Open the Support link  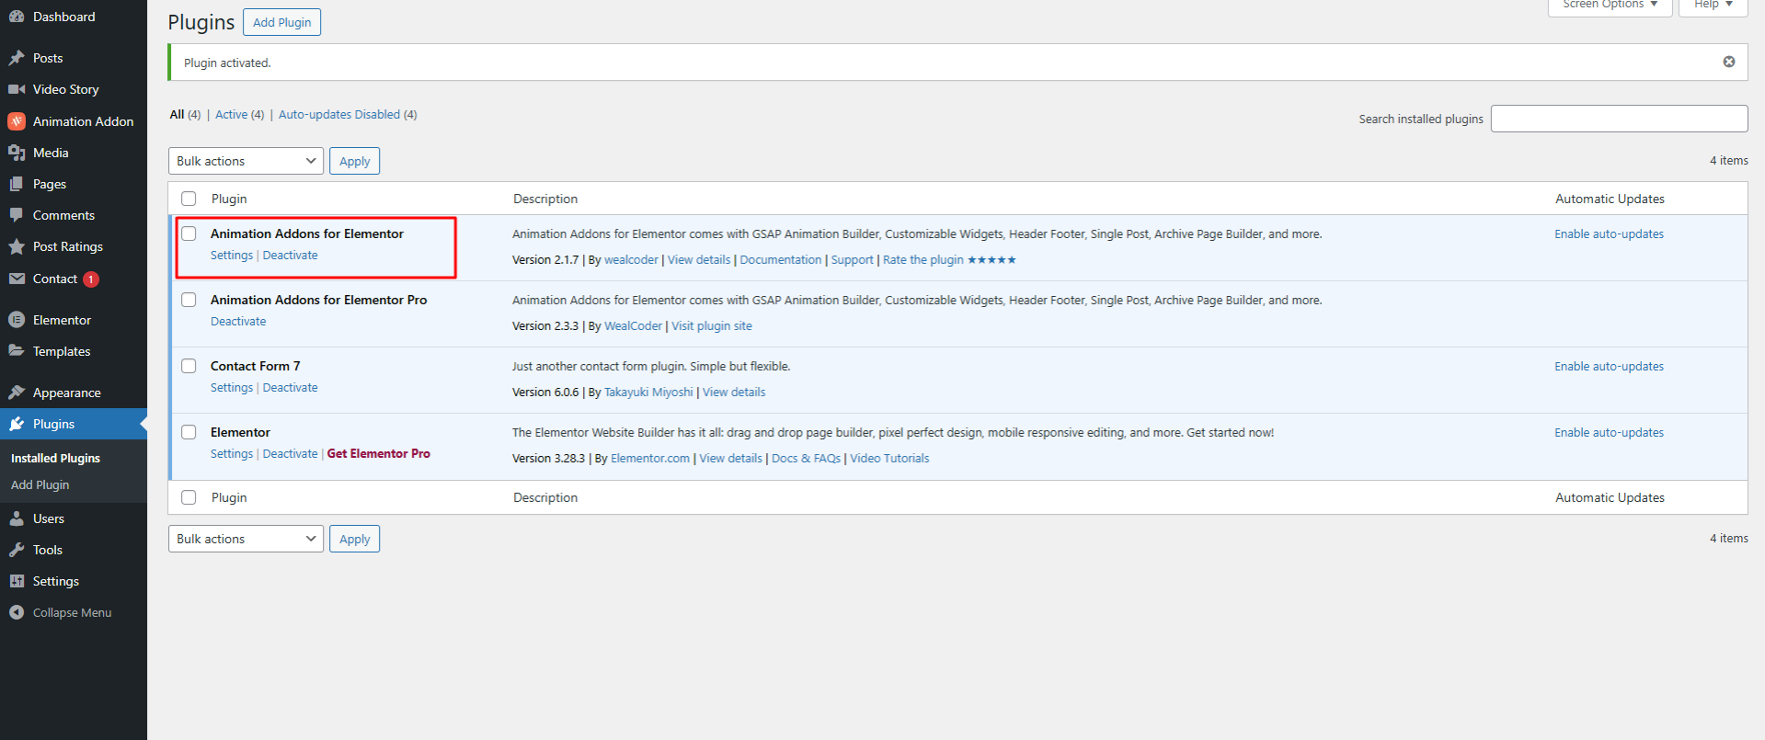tap(853, 260)
